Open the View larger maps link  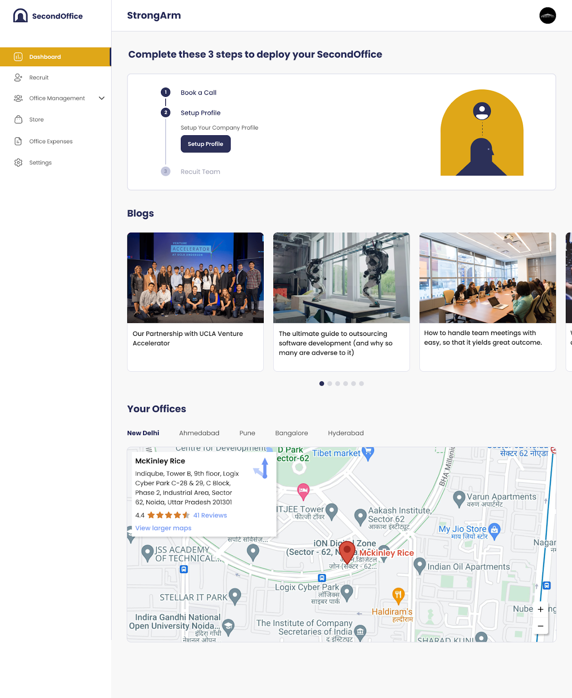(163, 528)
